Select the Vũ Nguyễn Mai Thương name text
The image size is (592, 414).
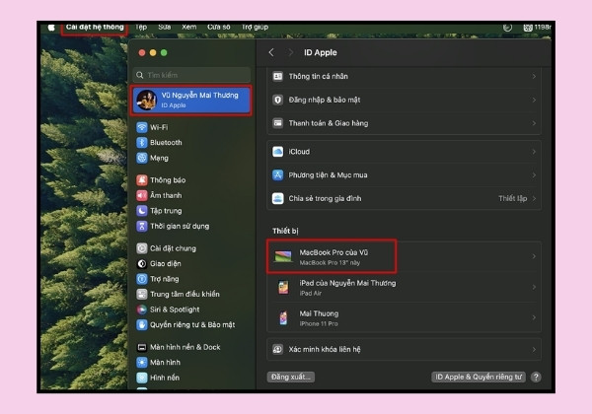199,95
